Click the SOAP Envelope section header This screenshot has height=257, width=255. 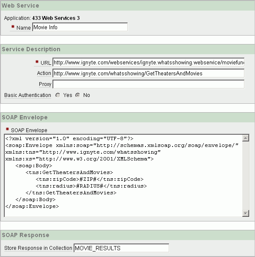25,117
